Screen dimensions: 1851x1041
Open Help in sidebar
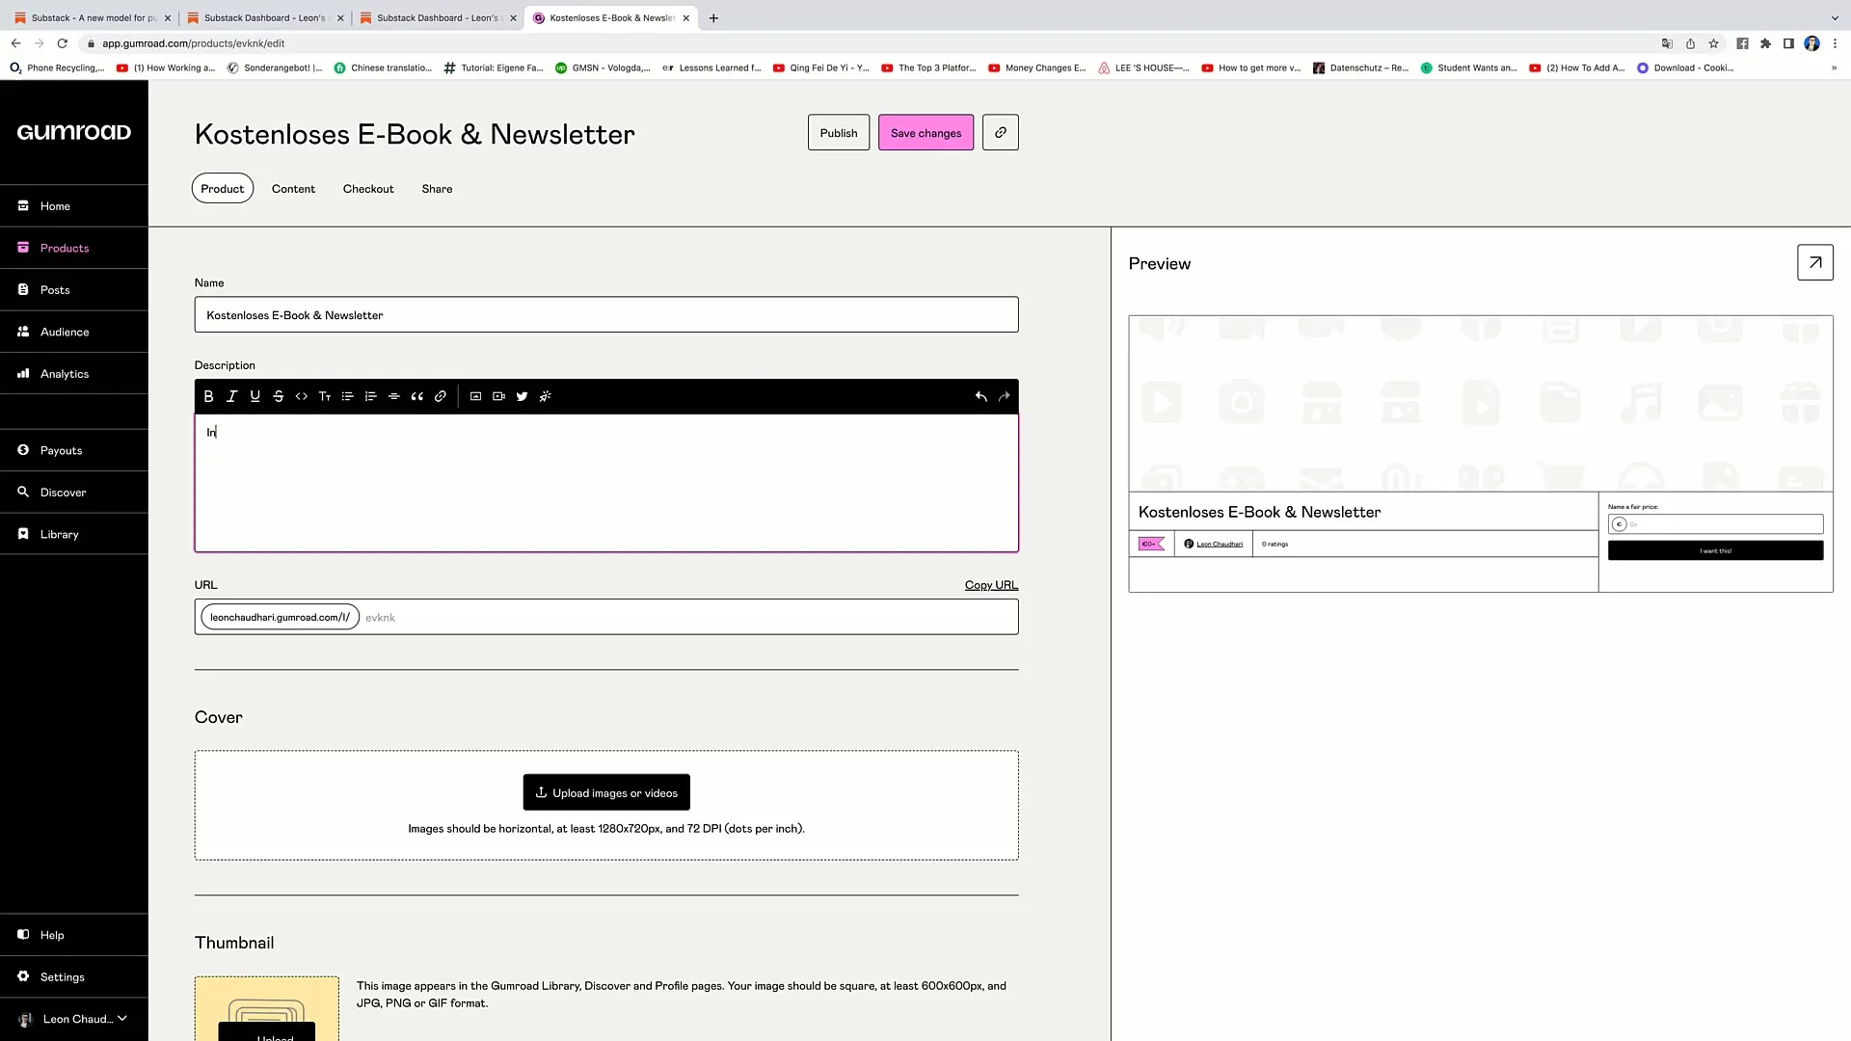click(x=74, y=935)
